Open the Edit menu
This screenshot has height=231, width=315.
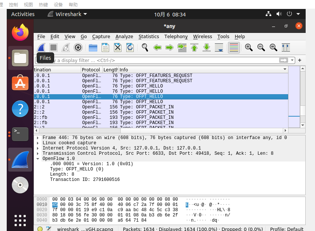[x=55, y=37]
